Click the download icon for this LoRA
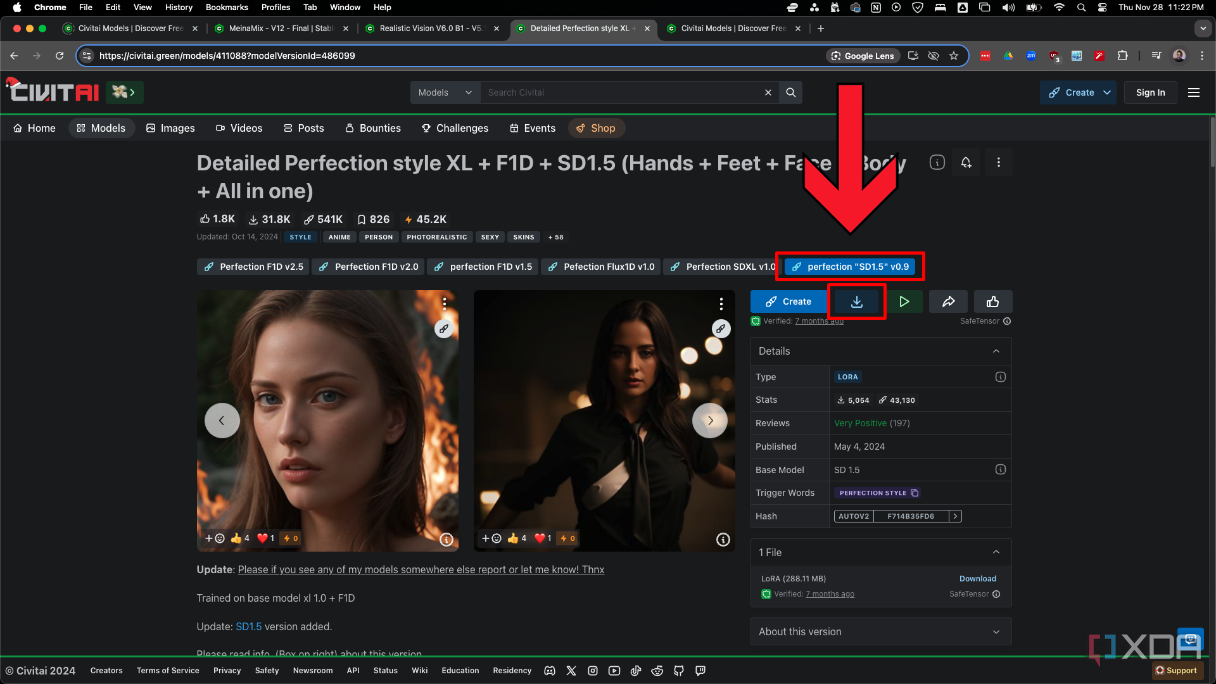Image resolution: width=1216 pixels, height=684 pixels. [856, 301]
